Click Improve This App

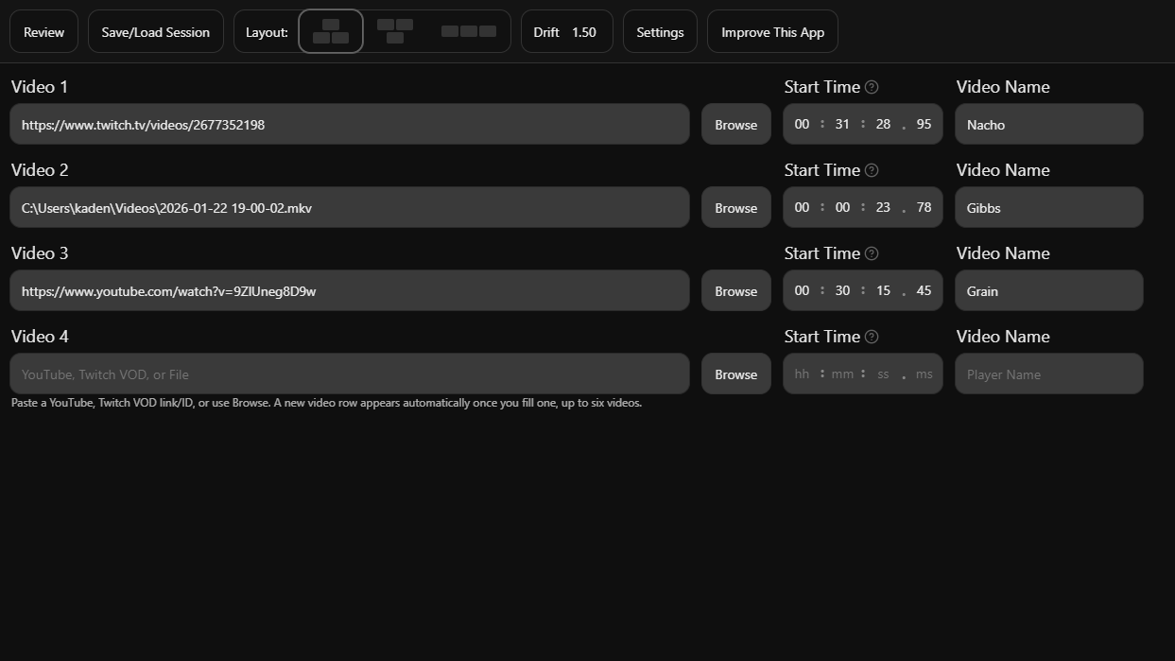pyautogui.click(x=772, y=30)
